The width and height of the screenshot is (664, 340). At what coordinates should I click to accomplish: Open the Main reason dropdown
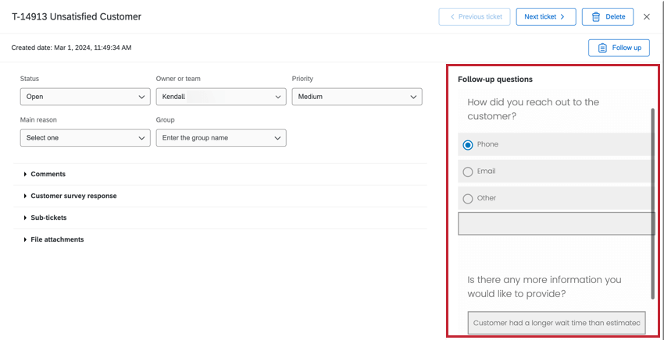click(85, 138)
